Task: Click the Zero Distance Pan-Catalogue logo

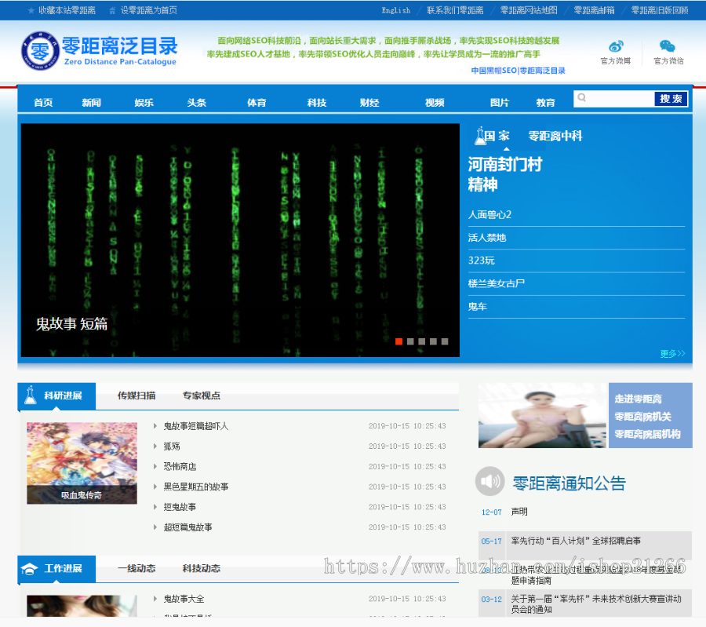Action: (x=99, y=50)
